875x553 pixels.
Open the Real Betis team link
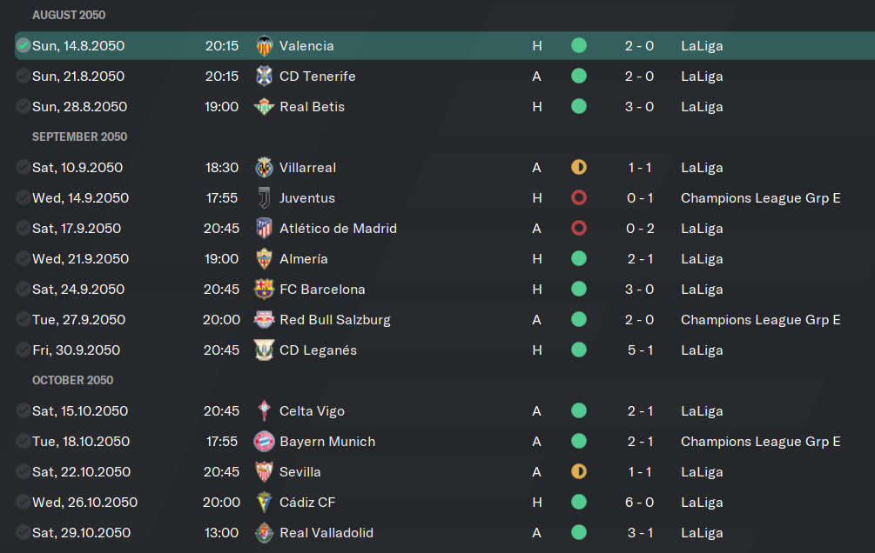(x=312, y=106)
